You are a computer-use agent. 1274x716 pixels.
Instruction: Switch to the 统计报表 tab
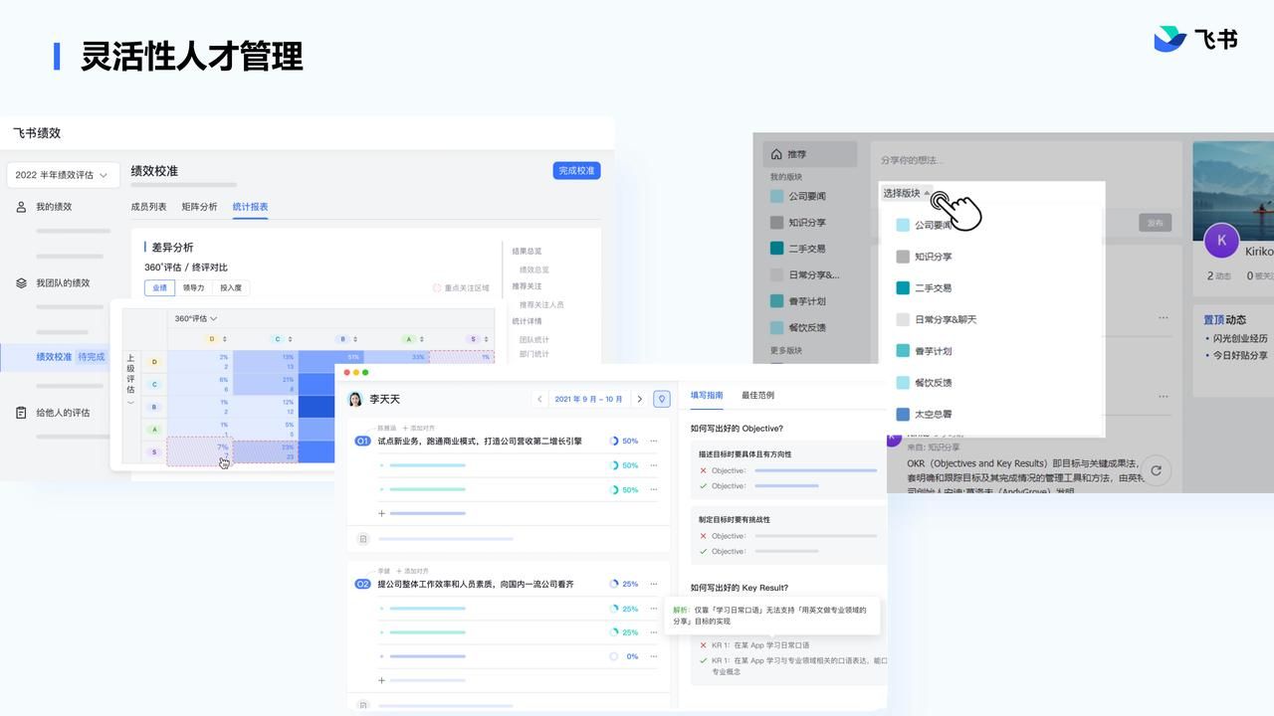pos(250,207)
